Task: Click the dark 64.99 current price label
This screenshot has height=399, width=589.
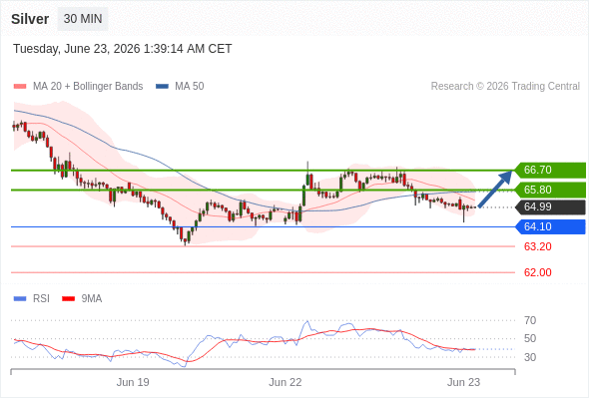Action: [550, 206]
